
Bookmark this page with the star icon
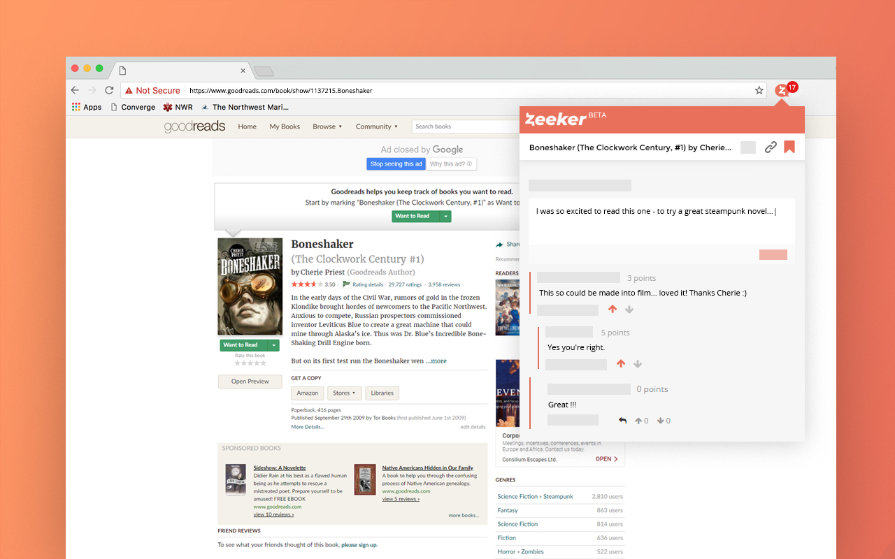(759, 90)
